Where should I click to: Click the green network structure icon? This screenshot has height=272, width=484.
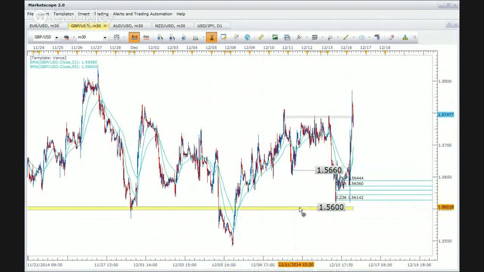(405, 37)
